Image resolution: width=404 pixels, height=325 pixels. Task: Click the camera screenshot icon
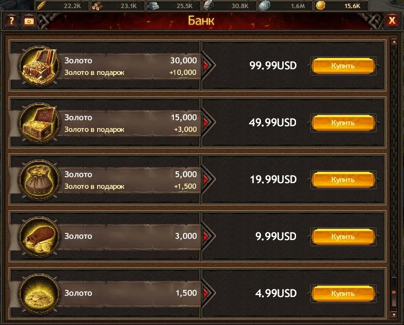click(x=29, y=21)
